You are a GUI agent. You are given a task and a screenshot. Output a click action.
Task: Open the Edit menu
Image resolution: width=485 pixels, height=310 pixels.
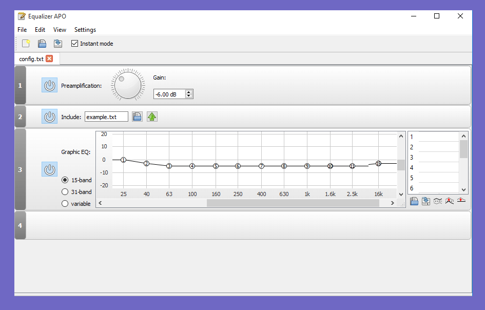[x=40, y=30]
